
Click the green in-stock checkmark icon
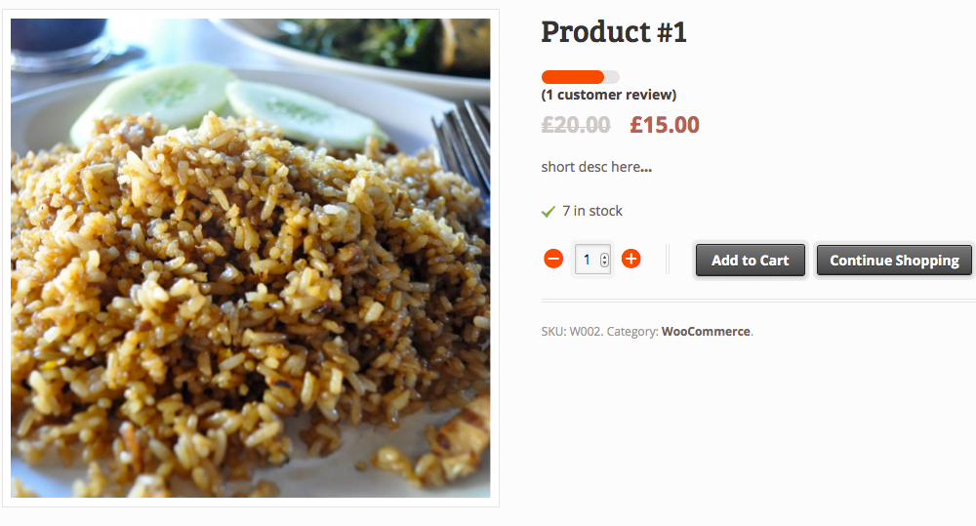click(x=548, y=213)
